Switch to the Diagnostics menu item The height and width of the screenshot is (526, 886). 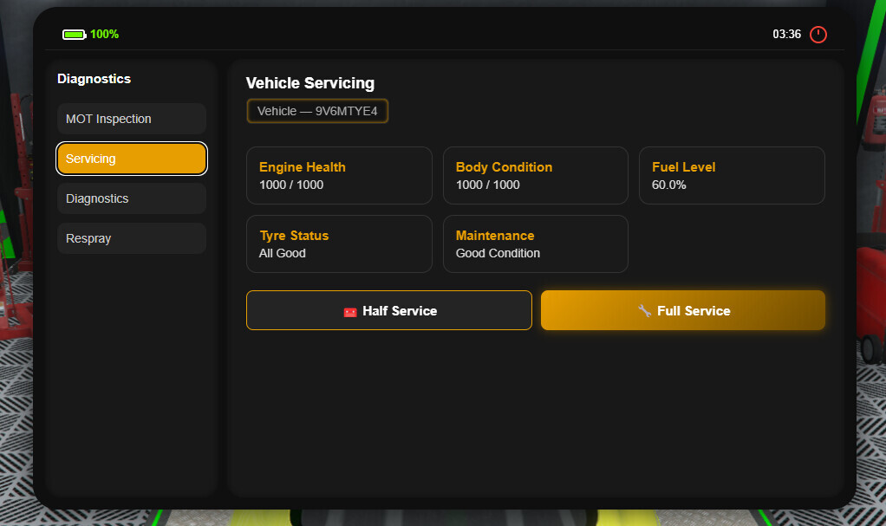pyautogui.click(x=132, y=198)
